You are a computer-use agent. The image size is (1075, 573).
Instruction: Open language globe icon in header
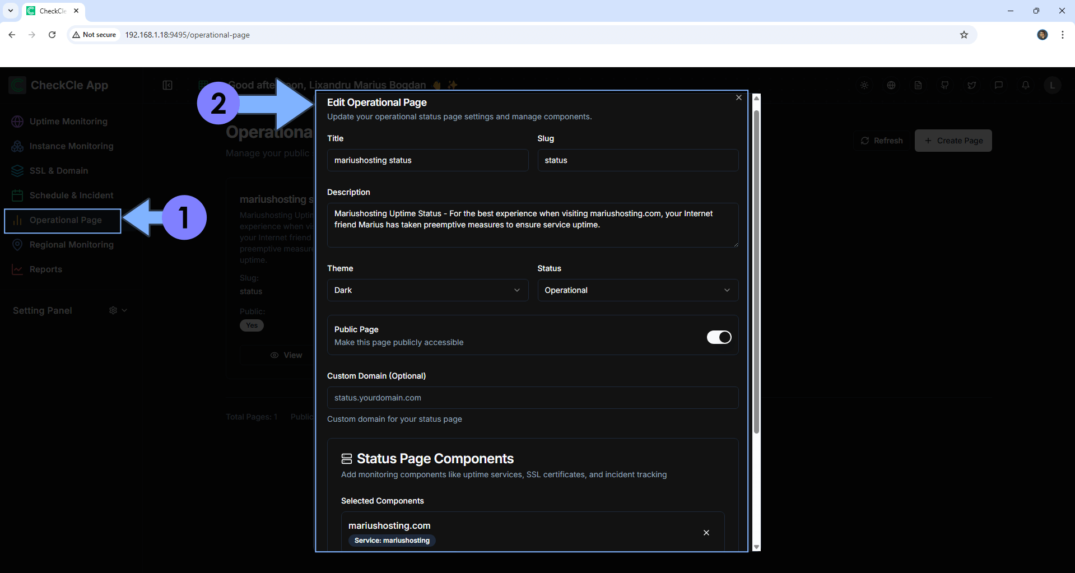point(891,85)
